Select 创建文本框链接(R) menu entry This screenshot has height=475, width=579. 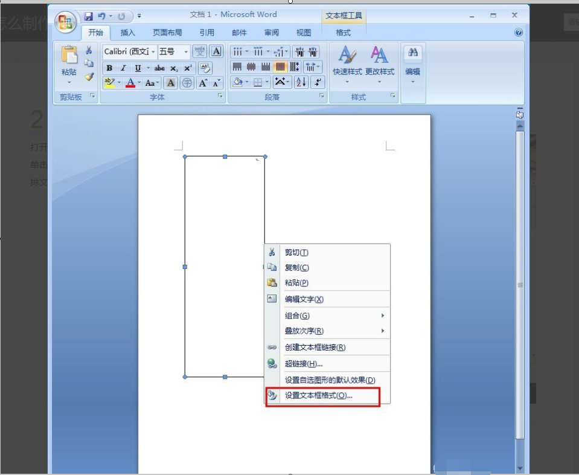327,347
